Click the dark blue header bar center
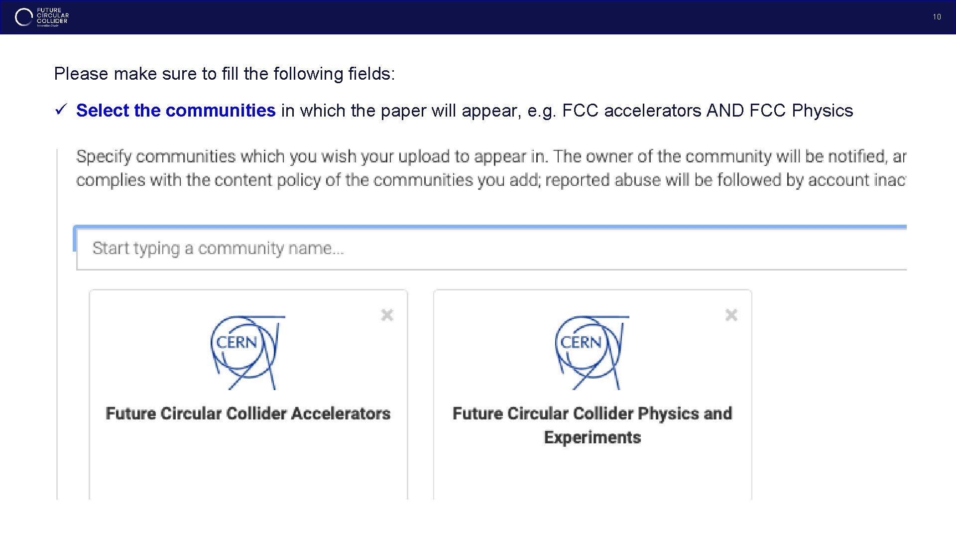The height and width of the screenshot is (538, 956). point(478,17)
